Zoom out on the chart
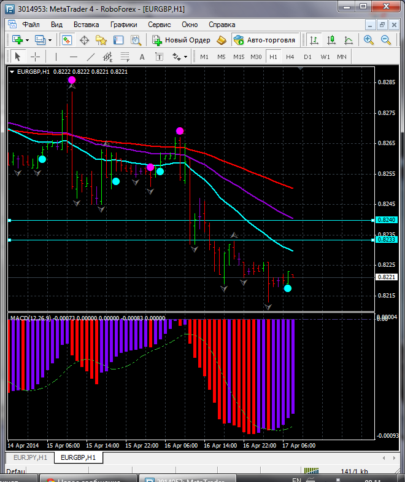 click(385, 40)
